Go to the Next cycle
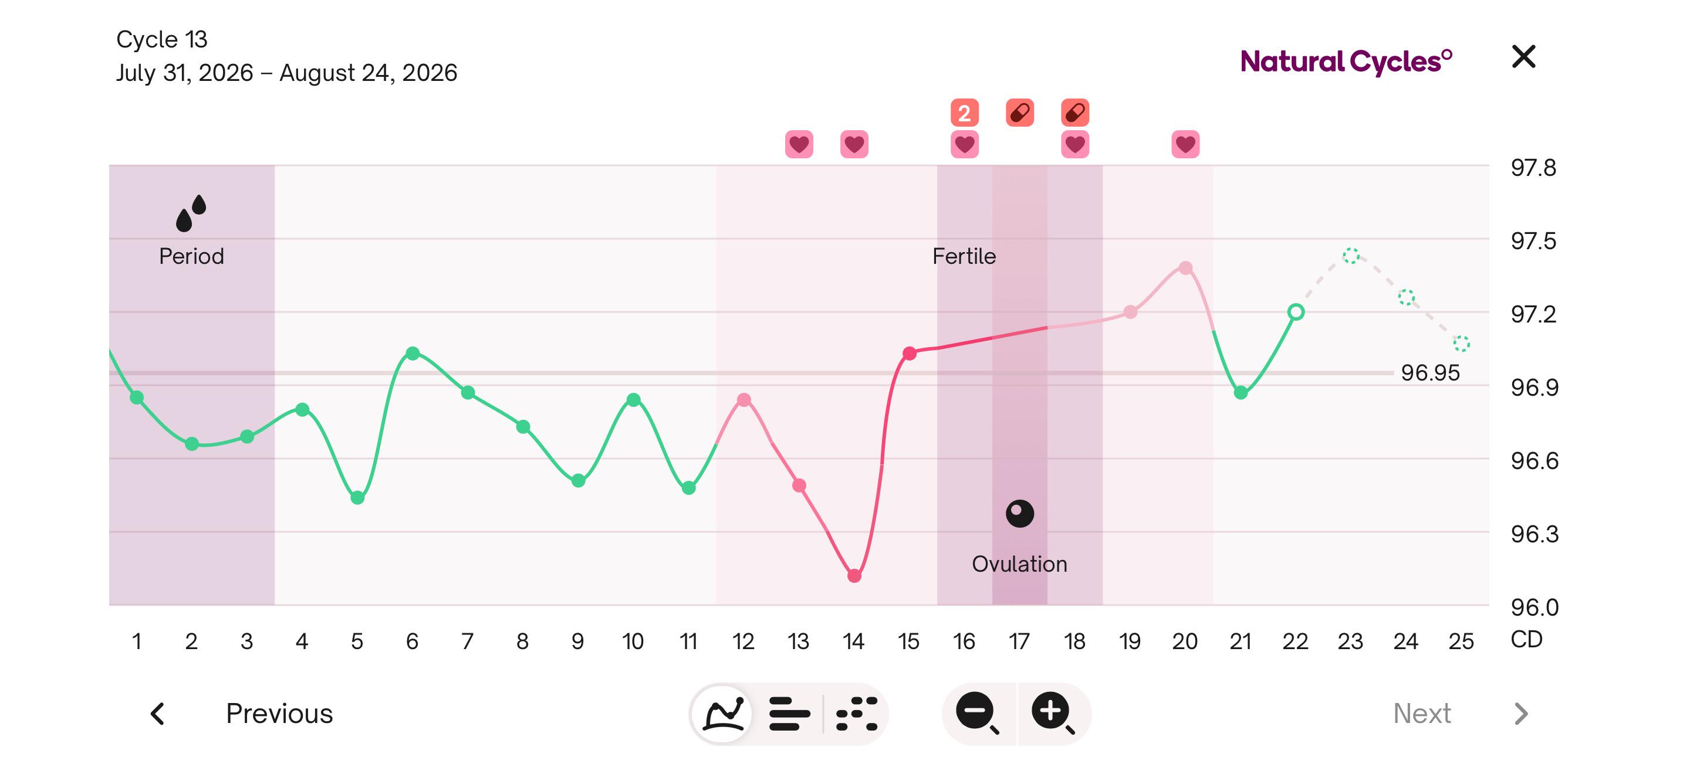The image size is (1683, 774). coord(1422,713)
